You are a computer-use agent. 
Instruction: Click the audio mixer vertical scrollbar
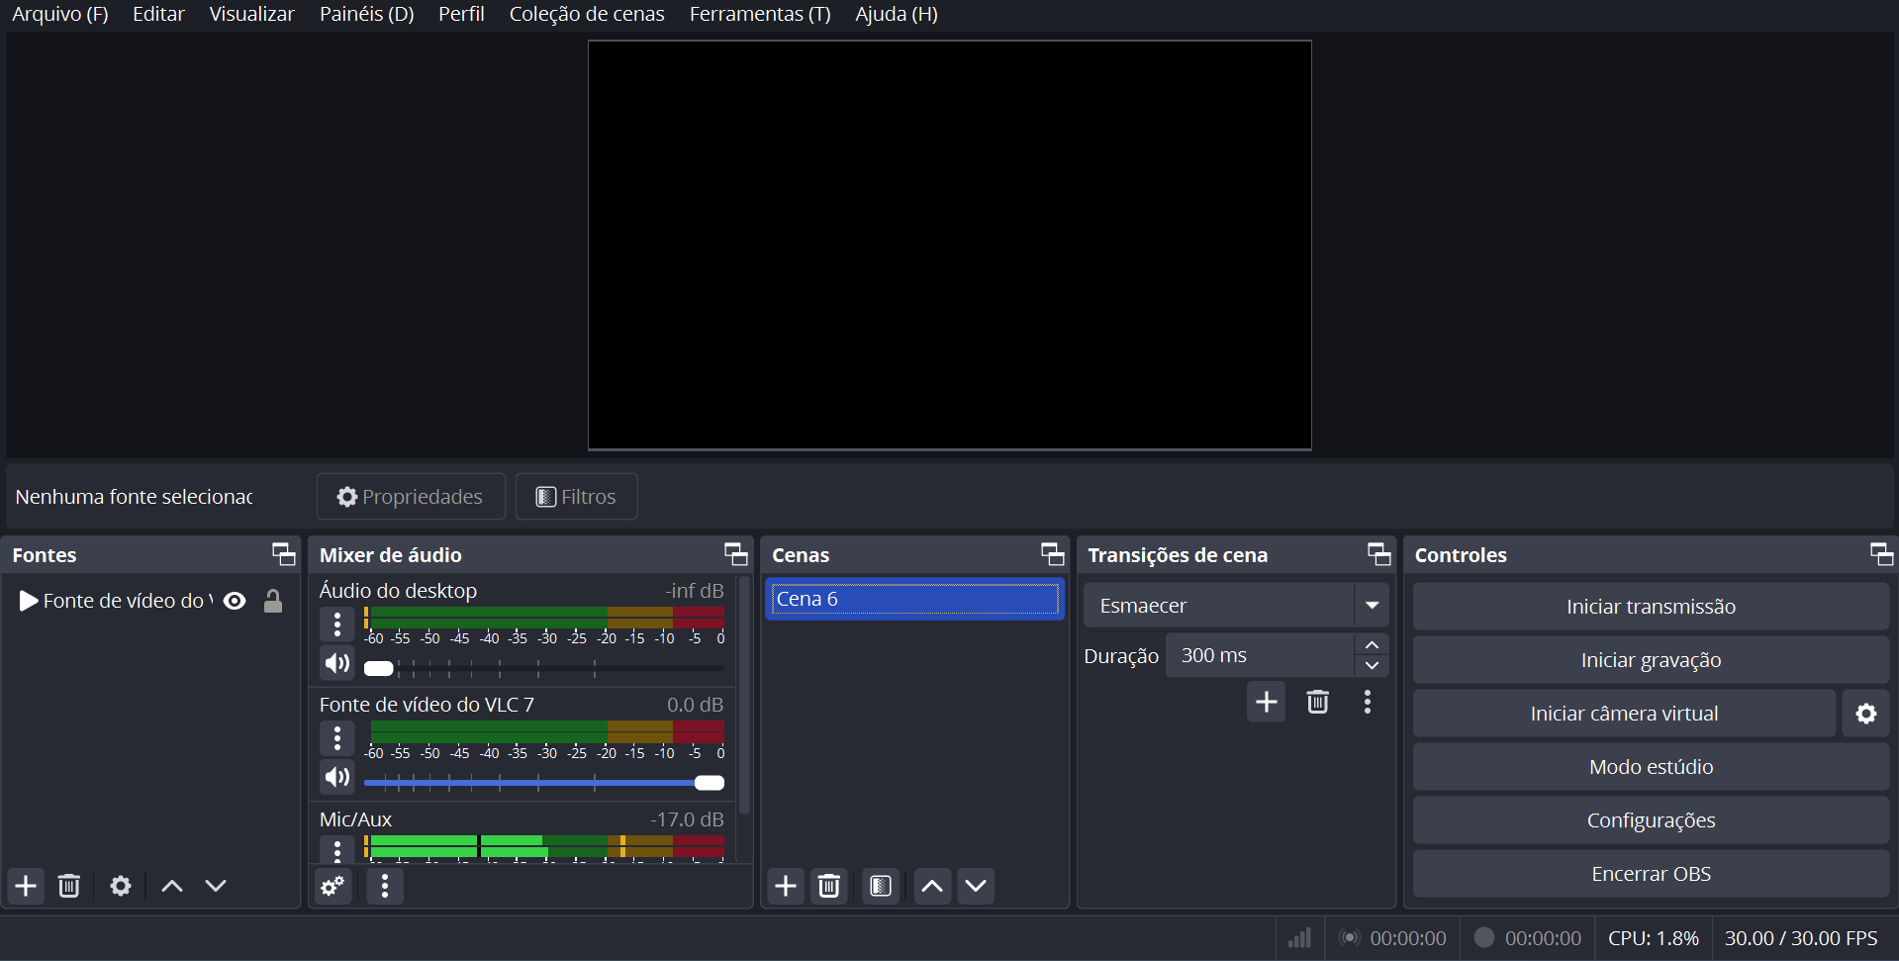pyautogui.click(x=744, y=696)
